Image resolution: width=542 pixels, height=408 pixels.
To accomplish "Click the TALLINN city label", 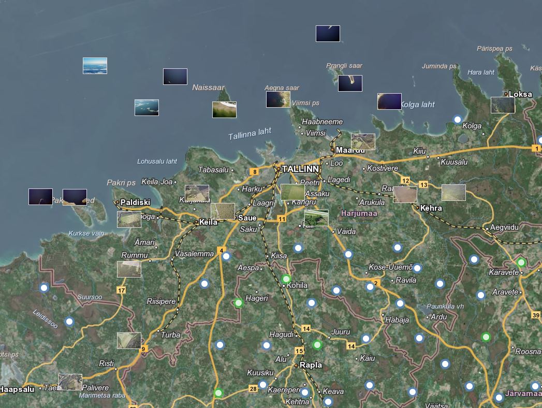I will click(300, 169).
